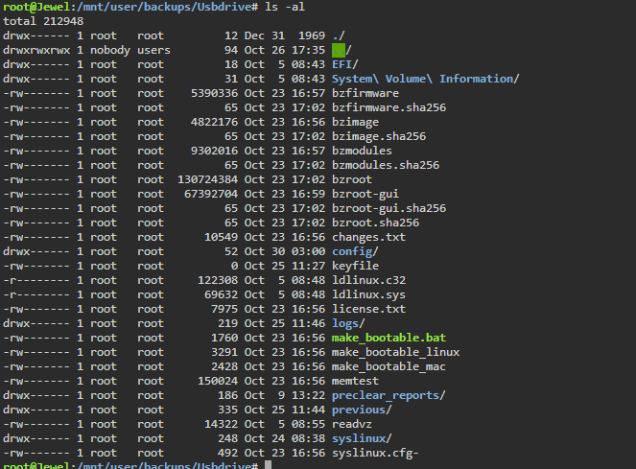Click the bzimage file name
Image resolution: width=636 pixels, height=469 pixels.
(355, 122)
